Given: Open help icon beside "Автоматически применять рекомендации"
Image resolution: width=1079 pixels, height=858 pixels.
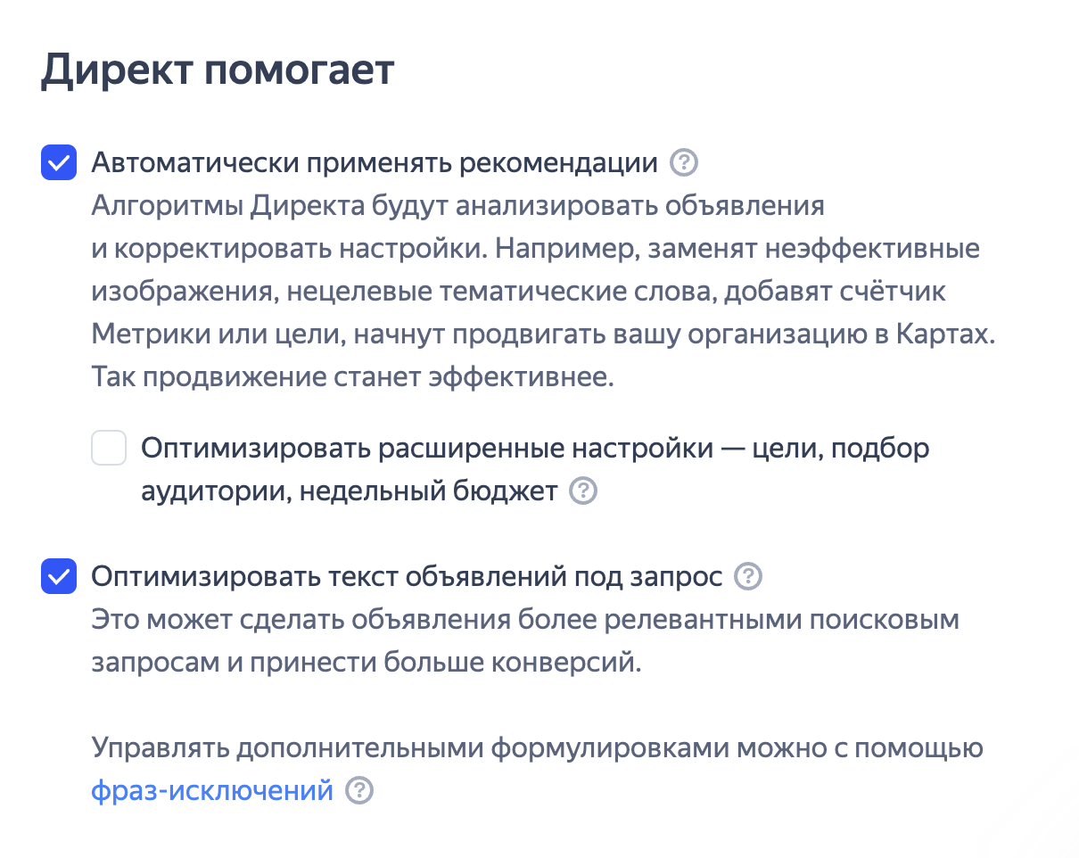Looking at the screenshot, I should point(684,163).
